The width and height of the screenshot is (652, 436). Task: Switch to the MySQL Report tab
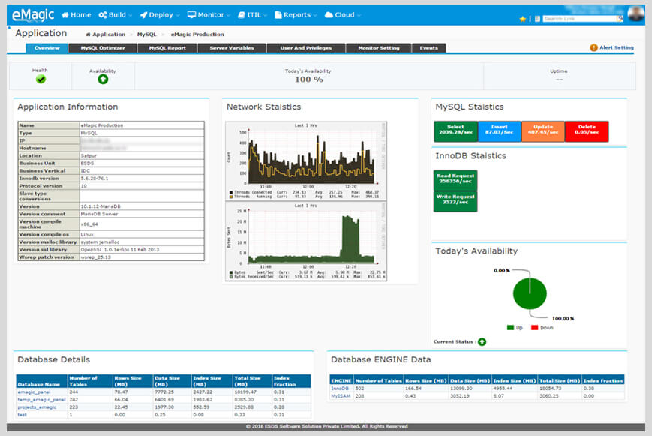[x=167, y=48]
